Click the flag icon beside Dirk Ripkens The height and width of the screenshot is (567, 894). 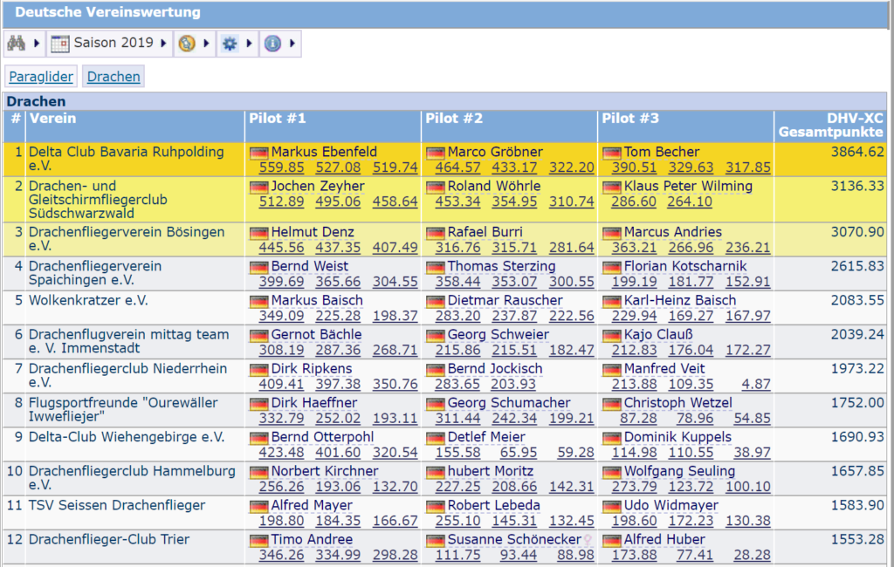pos(258,370)
